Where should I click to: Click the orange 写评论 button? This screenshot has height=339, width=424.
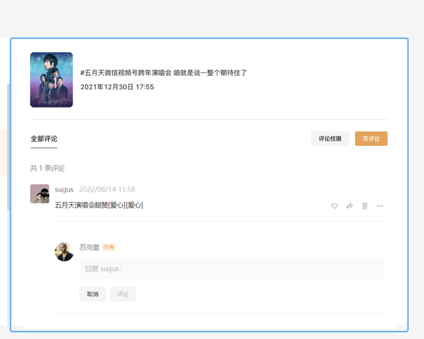[371, 138]
